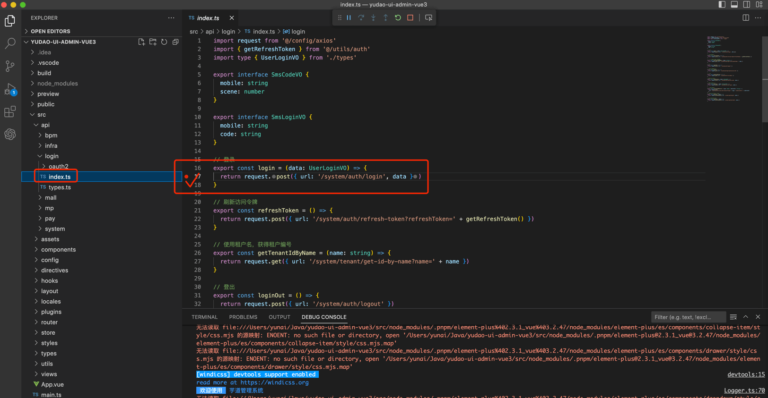Pause the debugger from debug toolbar
This screenshot has height=398, width=768.
pyautogui.click(x=349, y=18)
